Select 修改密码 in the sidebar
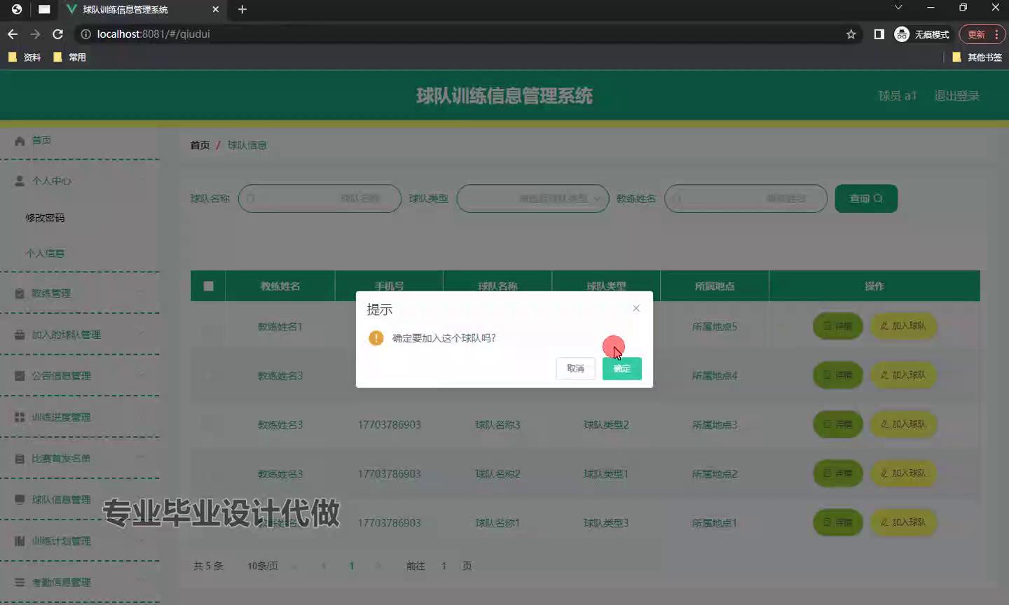1009x605 pixels. (45, 218)
